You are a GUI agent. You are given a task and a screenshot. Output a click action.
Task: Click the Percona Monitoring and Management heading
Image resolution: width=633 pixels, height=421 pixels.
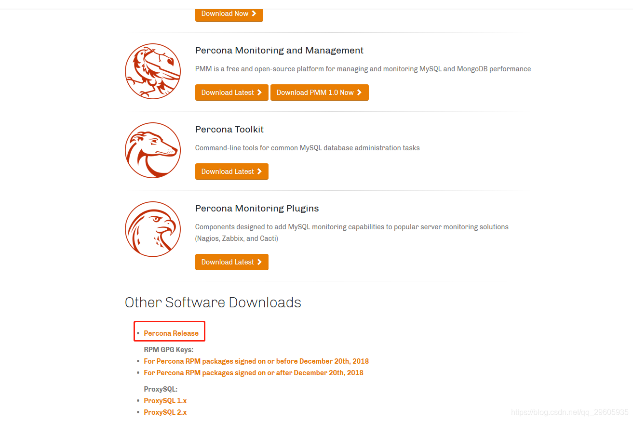[x=279, y=51]
